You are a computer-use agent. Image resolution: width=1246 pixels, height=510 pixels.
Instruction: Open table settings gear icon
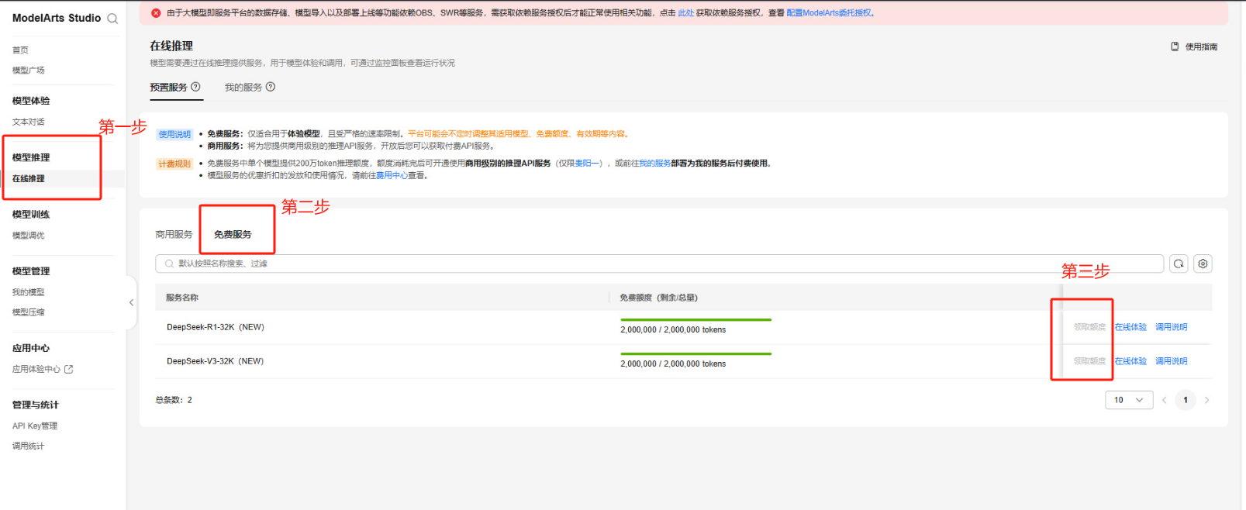tap(1203, 264)
